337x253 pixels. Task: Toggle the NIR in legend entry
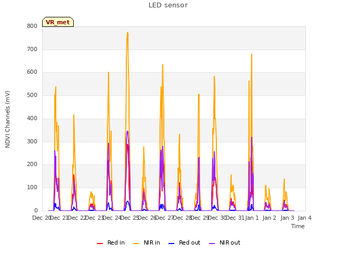click(146, 242)
